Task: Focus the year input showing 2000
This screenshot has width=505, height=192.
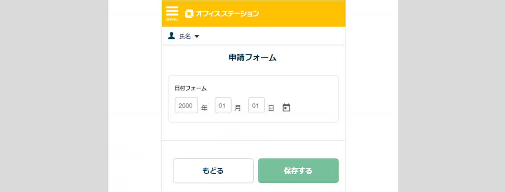Action: 186,106
